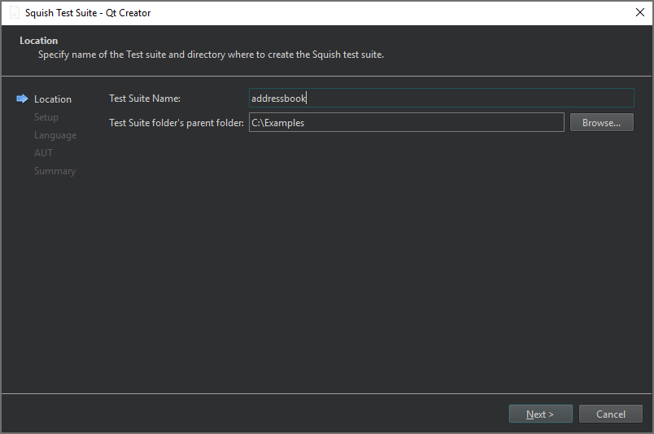Screen dimensions: 654x434
Task: Click the header description about Squish test suite
Action: point(211,55)
